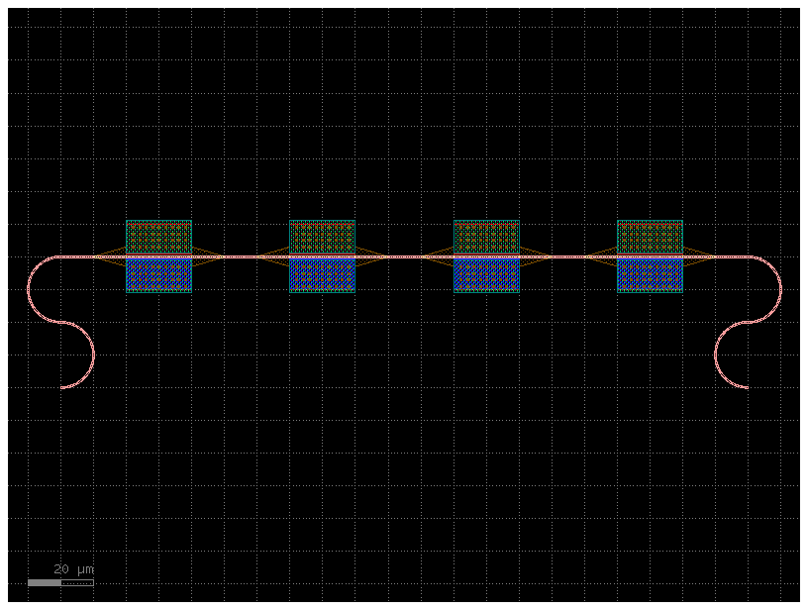Click the second blue contact block from left
The height and width of the screenshot is (610, 808).
pyautogui.click(x=322, y=276)
